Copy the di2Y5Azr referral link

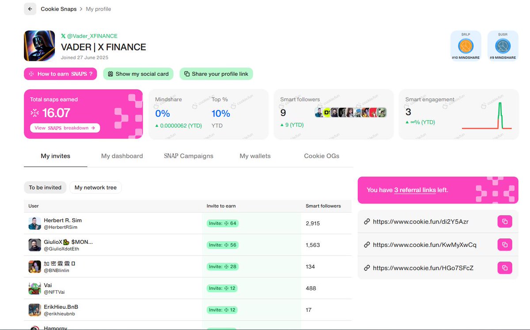point(505,222)
